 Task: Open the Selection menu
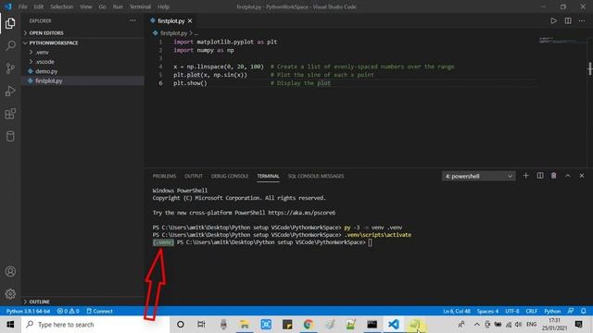pyautogui.click(x=62, y=6)
